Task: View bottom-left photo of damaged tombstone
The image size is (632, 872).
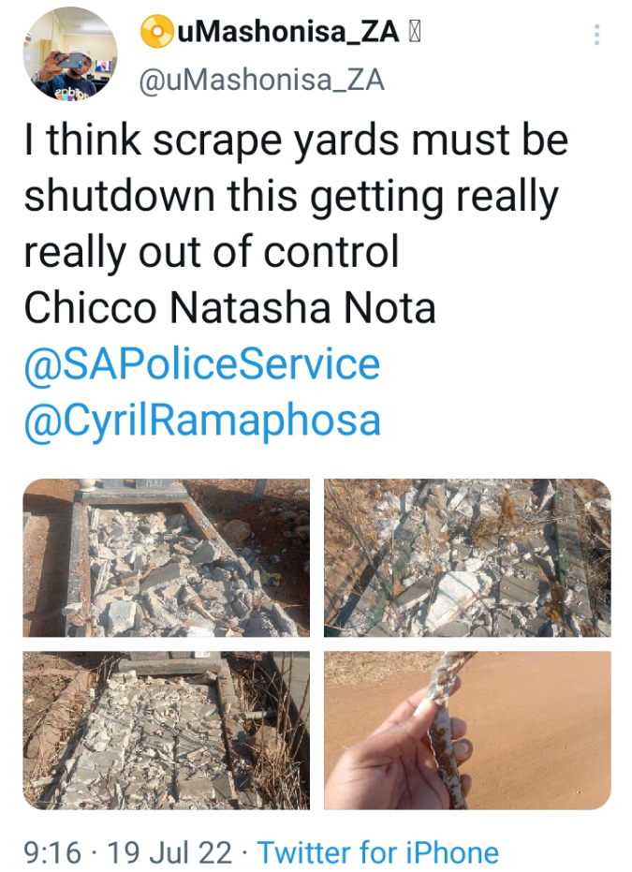Action: point(167,731)
